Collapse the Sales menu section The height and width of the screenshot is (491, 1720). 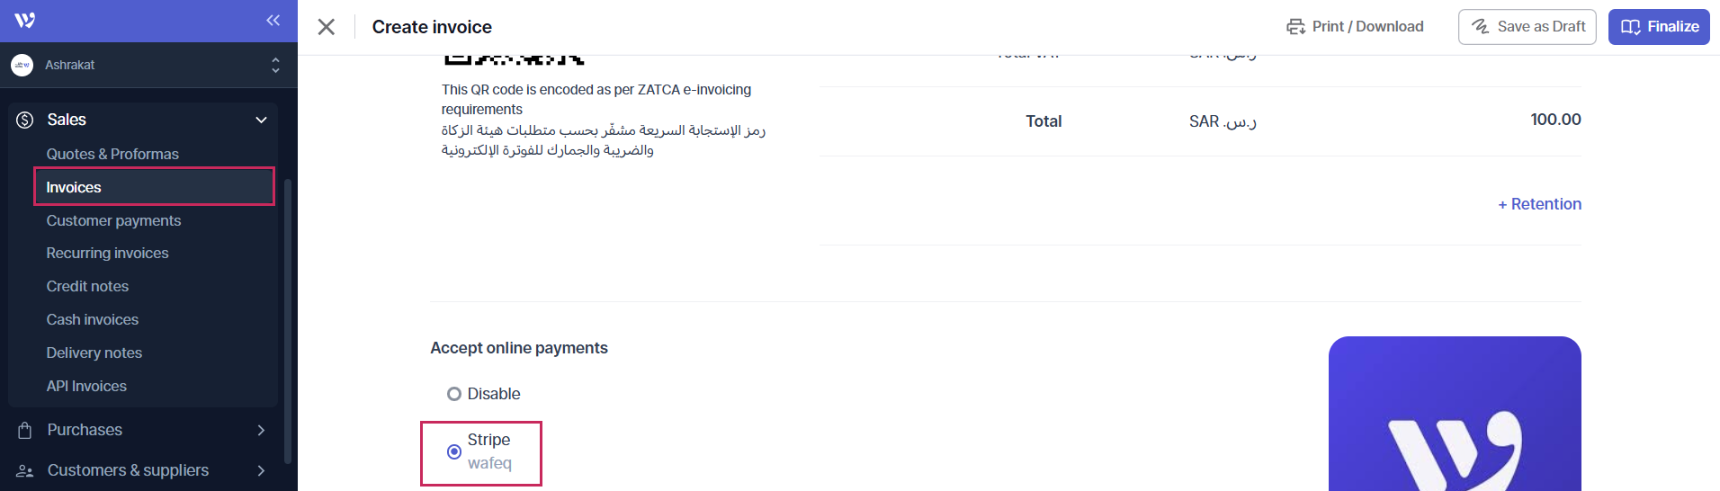pos(261,120)
